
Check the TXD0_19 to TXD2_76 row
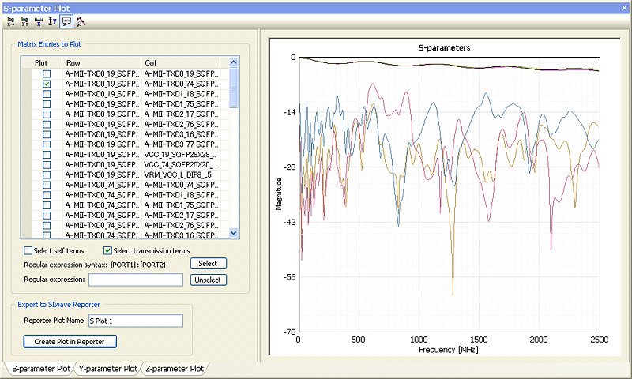47,125
